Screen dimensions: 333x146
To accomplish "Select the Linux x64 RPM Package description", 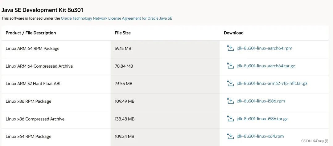I will (x=28, y=137).
